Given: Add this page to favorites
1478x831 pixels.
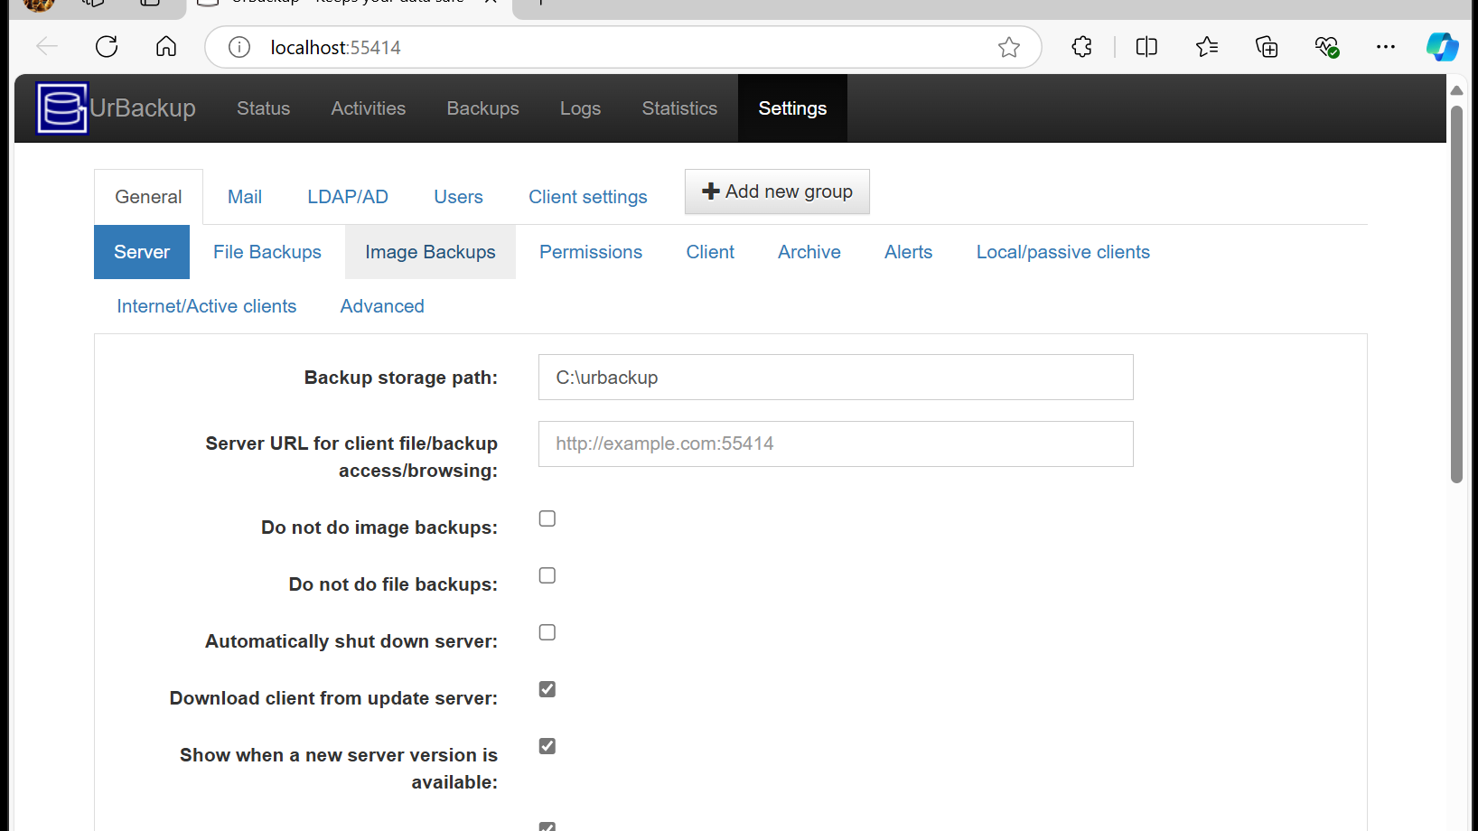Looking at the screenshot, I should (x=1009, y=47).
